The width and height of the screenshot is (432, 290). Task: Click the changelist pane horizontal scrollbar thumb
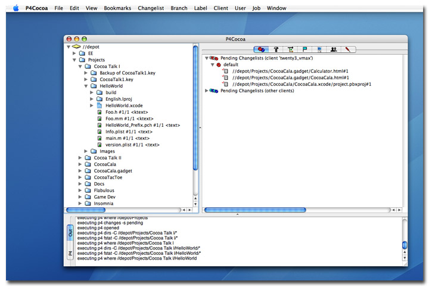pyautogui.click(x=255, y=210)
